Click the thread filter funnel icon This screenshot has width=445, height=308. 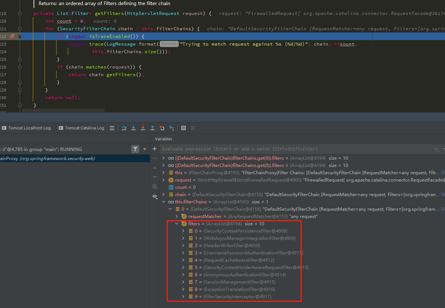coord(135,149)
